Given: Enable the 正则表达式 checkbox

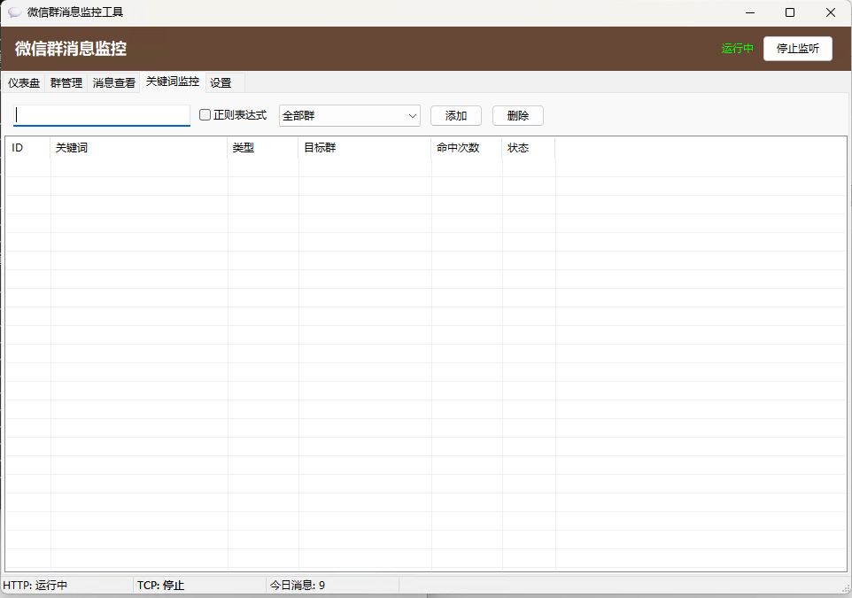Looking at the screenshot, I should tap(205, 115).
